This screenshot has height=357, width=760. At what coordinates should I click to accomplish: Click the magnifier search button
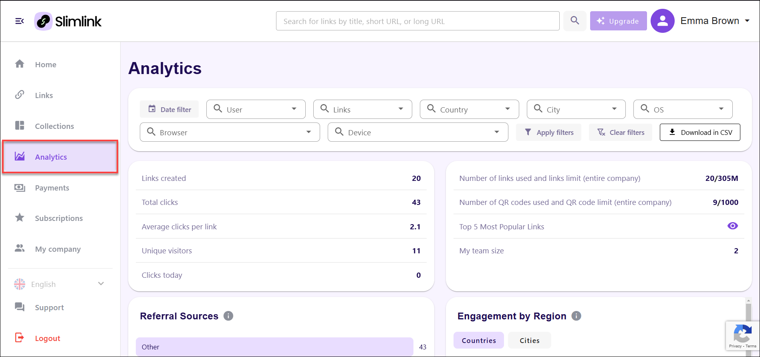click(575, 21)
